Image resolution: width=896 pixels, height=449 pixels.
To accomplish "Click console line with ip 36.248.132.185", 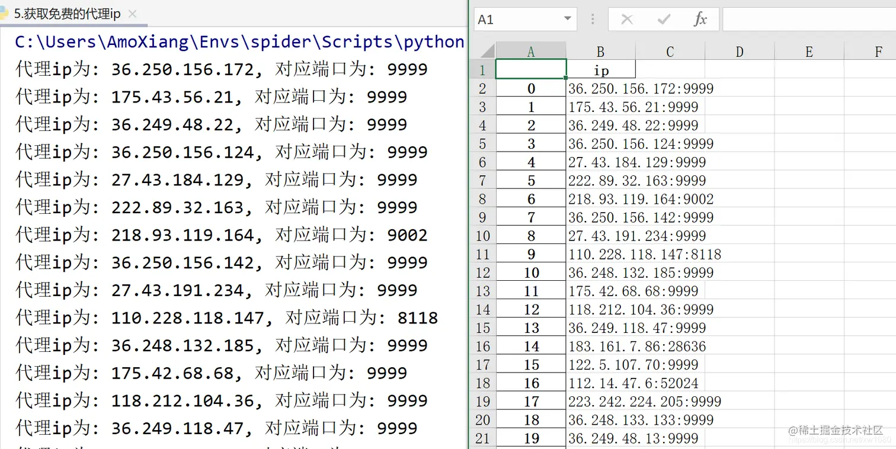I will pos(221,345).
